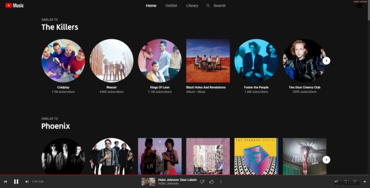Open Two Door Cinema Club album cover
370x188 pixels.
click(304, 156)
